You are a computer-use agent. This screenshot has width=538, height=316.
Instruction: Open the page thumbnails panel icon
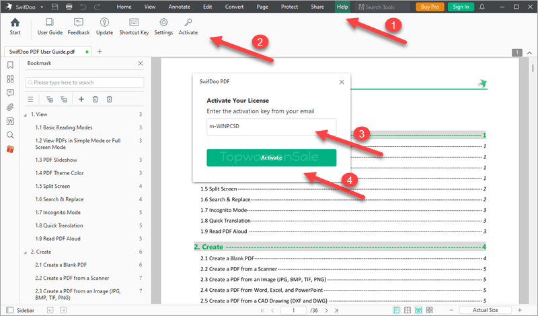pyautogui.click(x=10, y=79)
